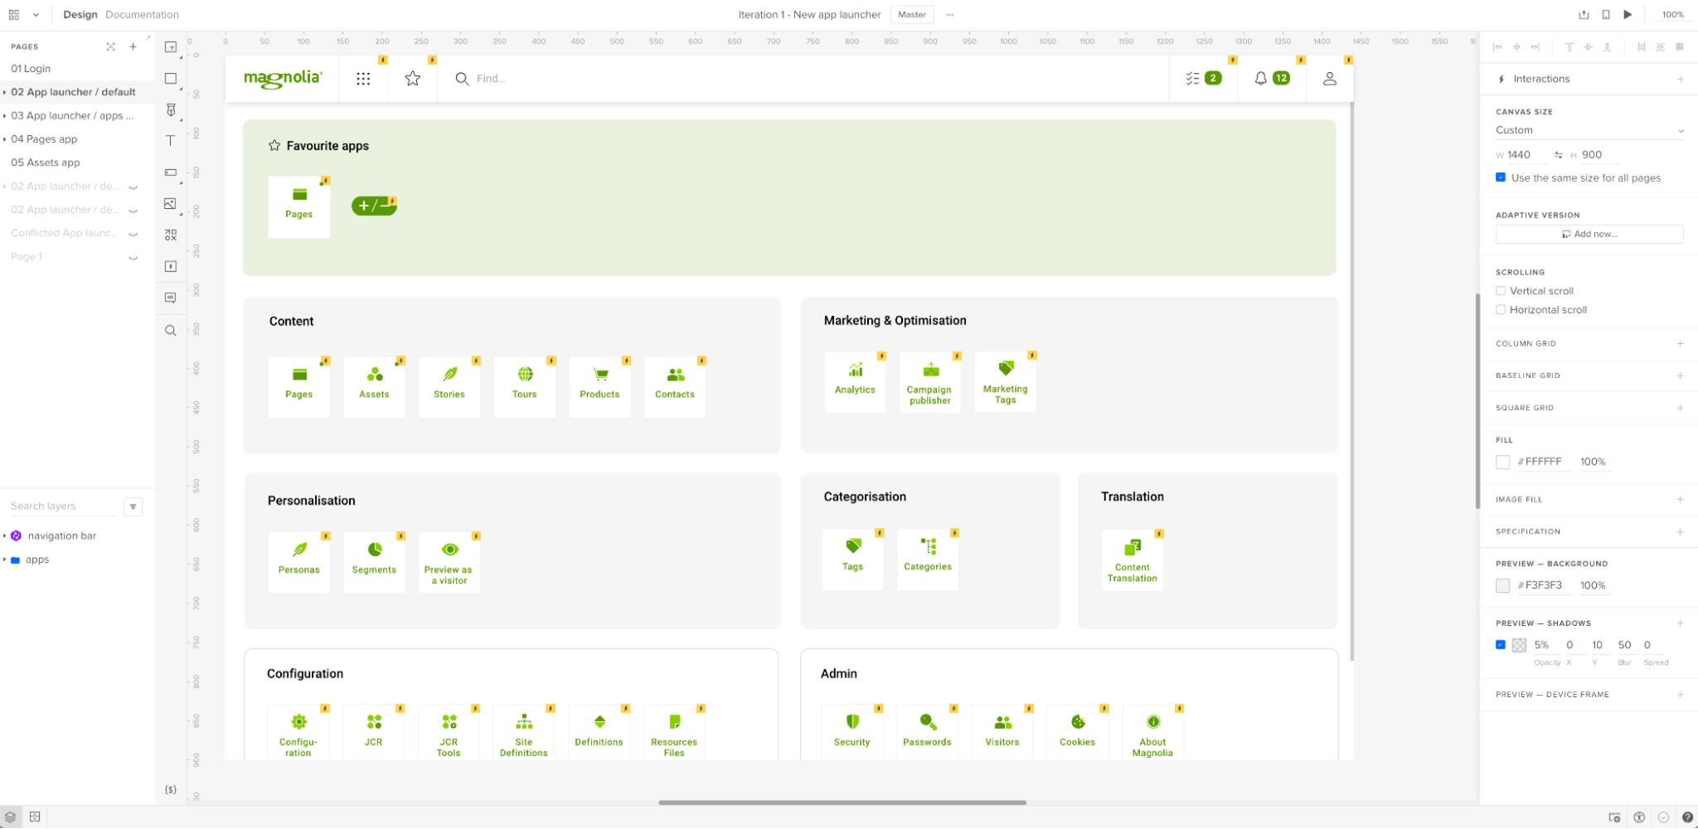Screen dimensions: 1698x829
Task: Enable the Horizontal scroll checkbox
Action: (1501, 309)
